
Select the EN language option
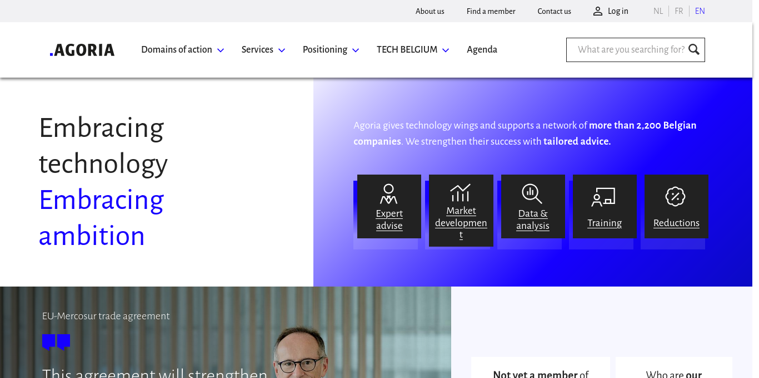click(x=700, y=11)
